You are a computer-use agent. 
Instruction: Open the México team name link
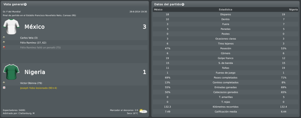pyautogui.click(x=34, y=27)
